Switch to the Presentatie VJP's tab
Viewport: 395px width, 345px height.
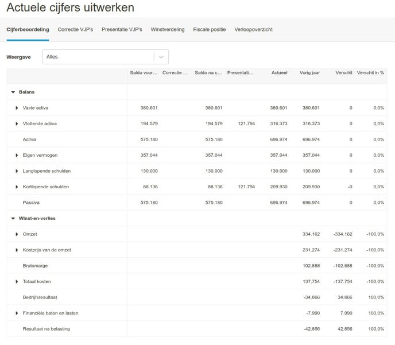tap(122, 29)
